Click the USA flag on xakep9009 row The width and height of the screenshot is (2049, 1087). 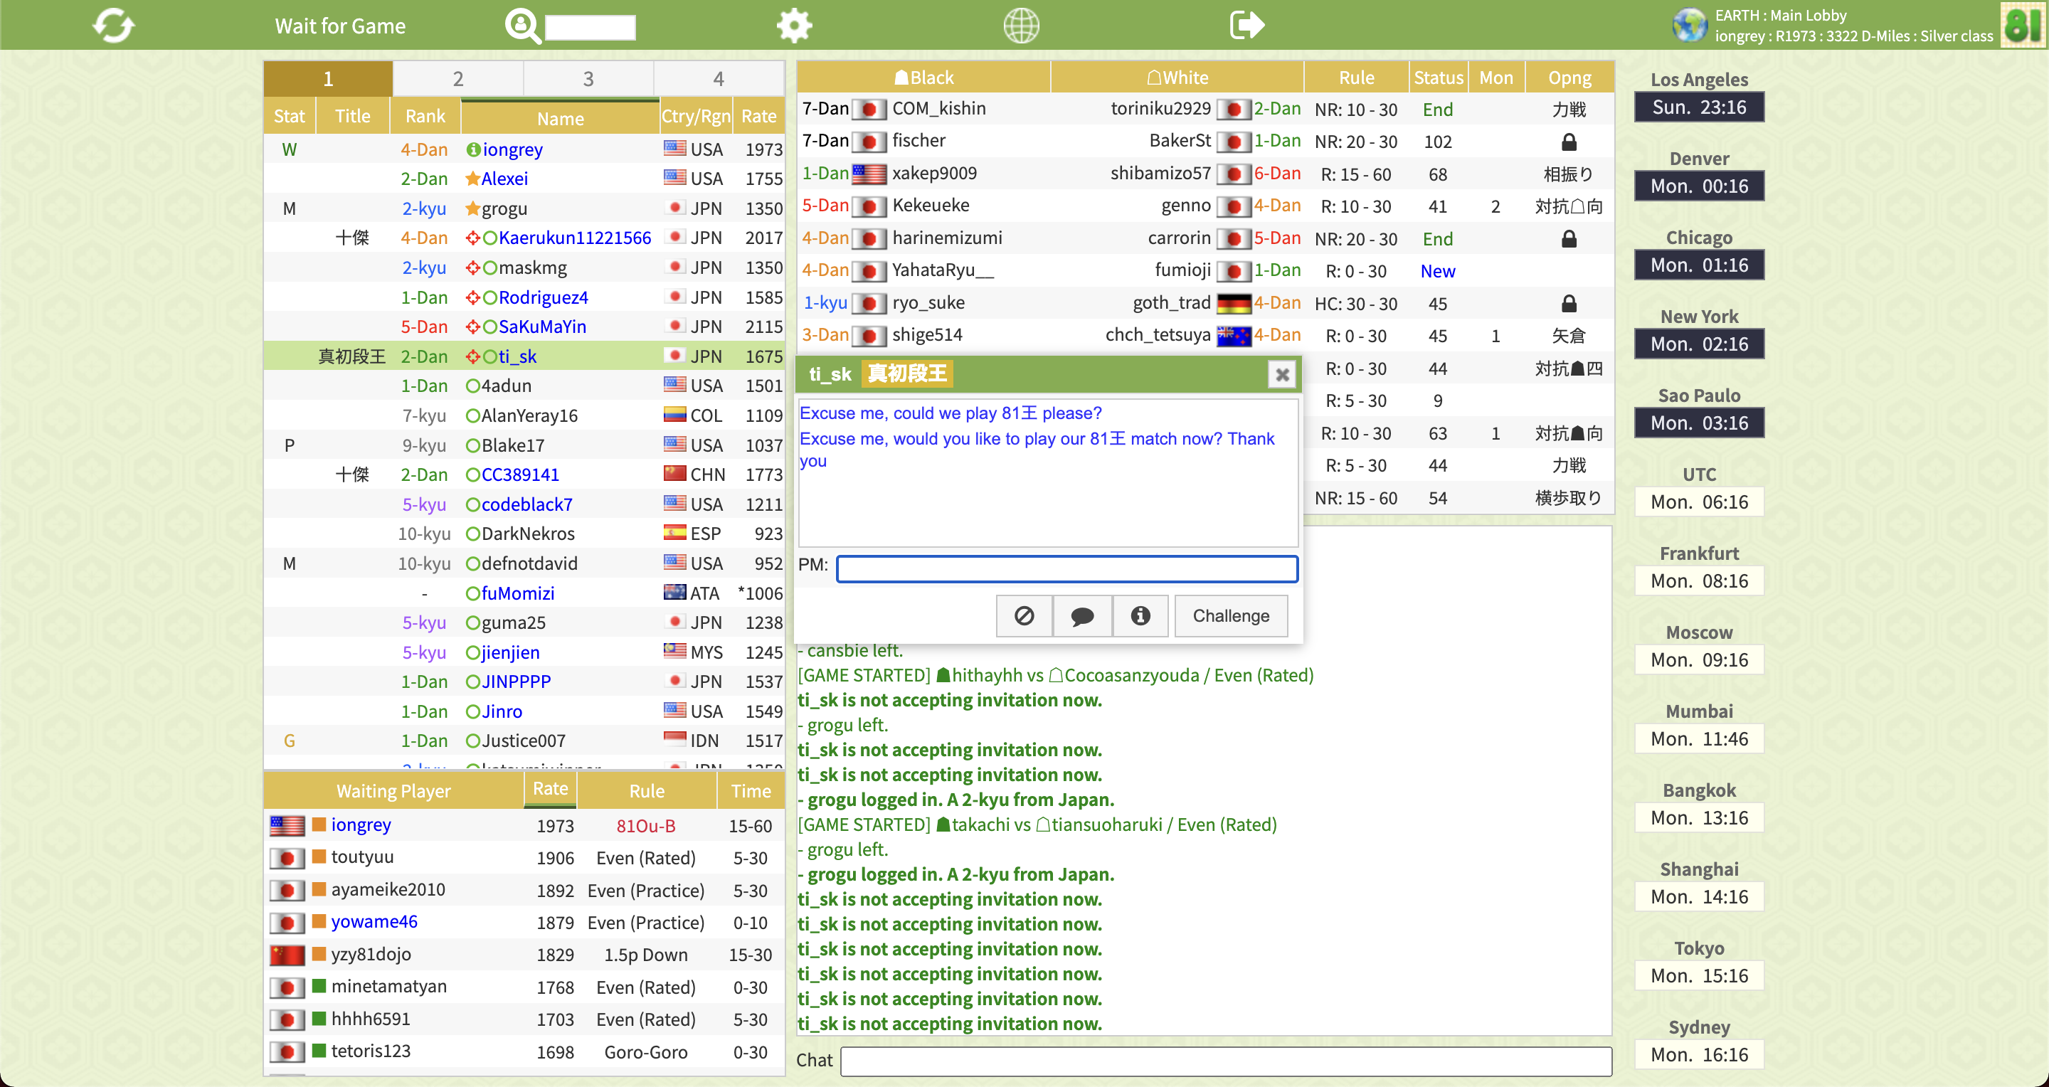click(869, 174)
